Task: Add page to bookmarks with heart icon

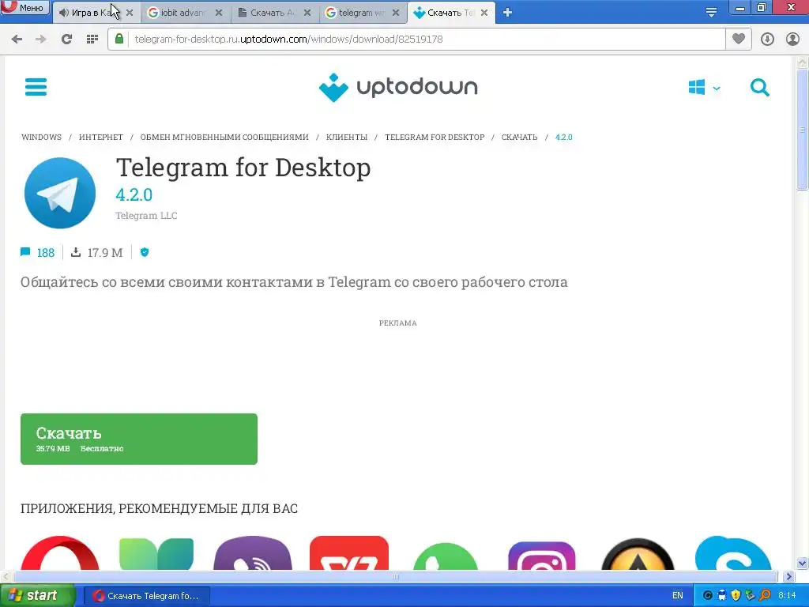Action: pos(739,39)
